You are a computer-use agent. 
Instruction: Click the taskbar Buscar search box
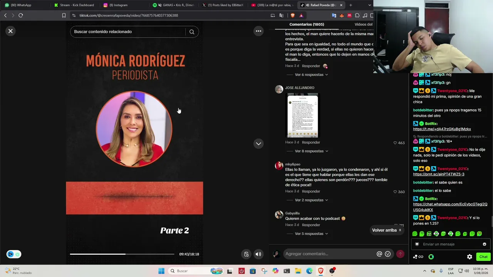click(196, 271)
